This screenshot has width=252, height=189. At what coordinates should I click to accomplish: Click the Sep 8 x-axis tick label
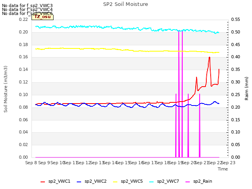pos(31,163)
